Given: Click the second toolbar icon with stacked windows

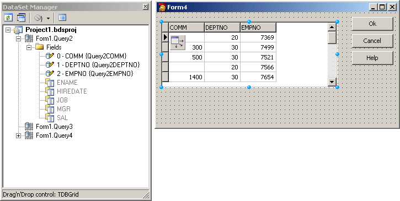Looking at the screenshot, I should [x=21, y=18].
